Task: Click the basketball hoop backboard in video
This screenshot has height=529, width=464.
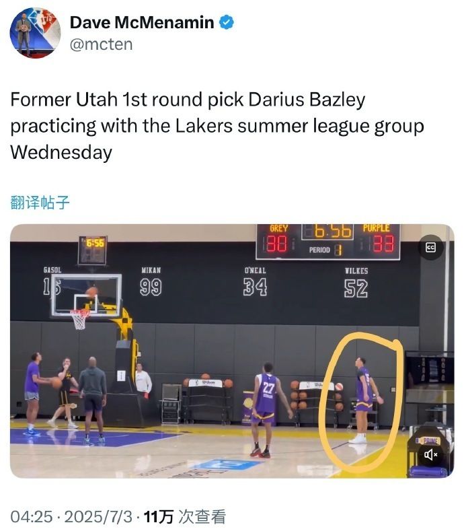Action: [86, 295]
